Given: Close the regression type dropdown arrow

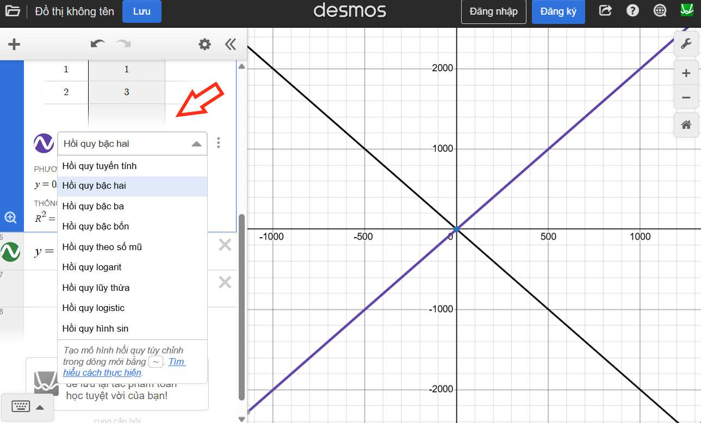Looking at the screenshot, I should tap(197, 143).
